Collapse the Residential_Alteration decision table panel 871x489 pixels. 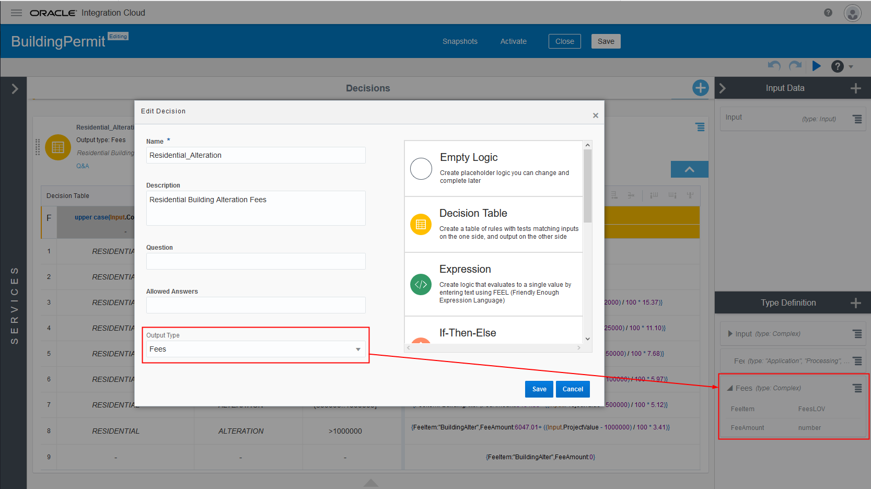click(x=689, y=169)
